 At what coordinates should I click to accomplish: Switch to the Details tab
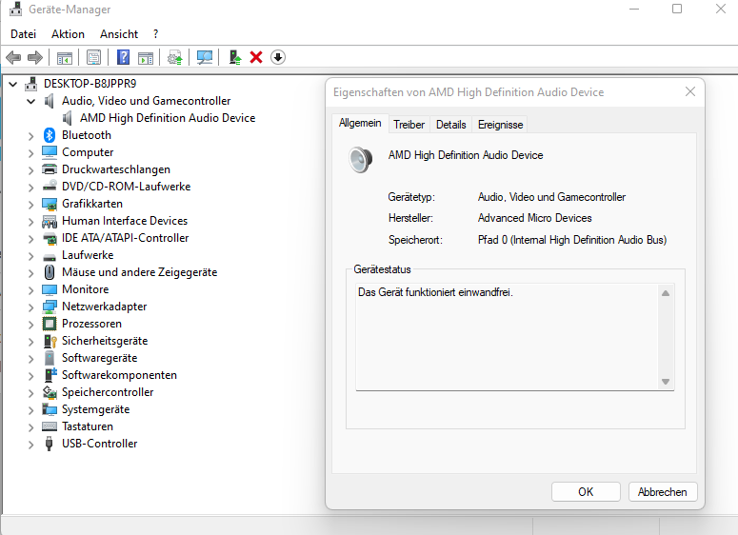(451, 125)
